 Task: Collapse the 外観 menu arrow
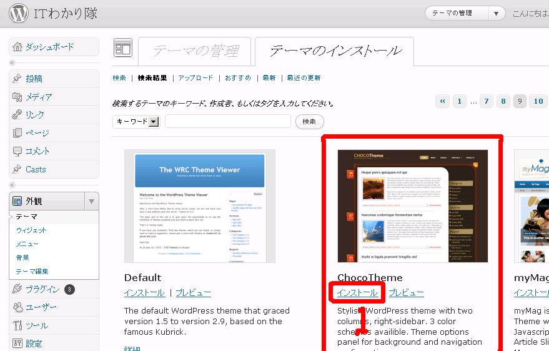point(91,201)
